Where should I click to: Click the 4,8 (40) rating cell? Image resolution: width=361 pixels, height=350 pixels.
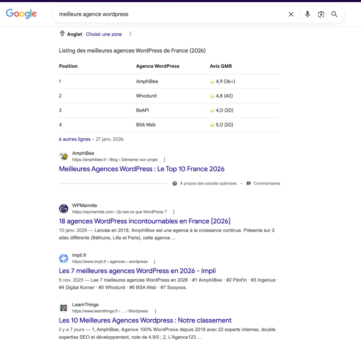(x=221, y=96)
